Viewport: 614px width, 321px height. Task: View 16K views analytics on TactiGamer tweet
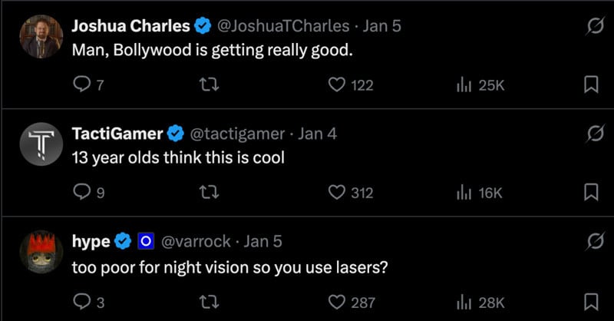click(x=464, y=192)
